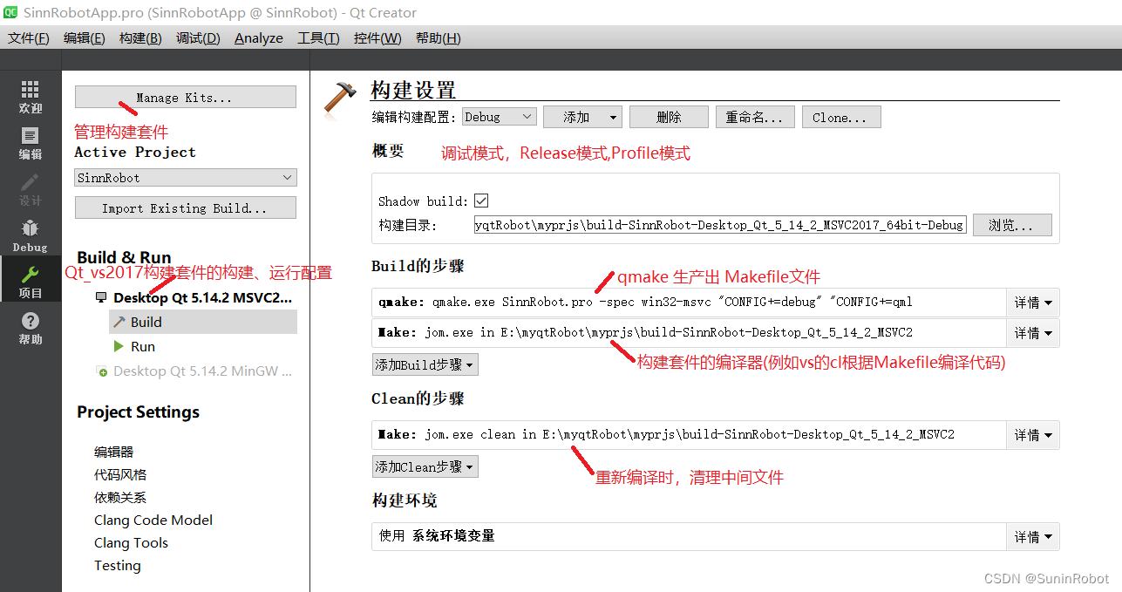1122x592 pixels.
Task: Select the jom.exe clean step row
Action: [689, 434]
